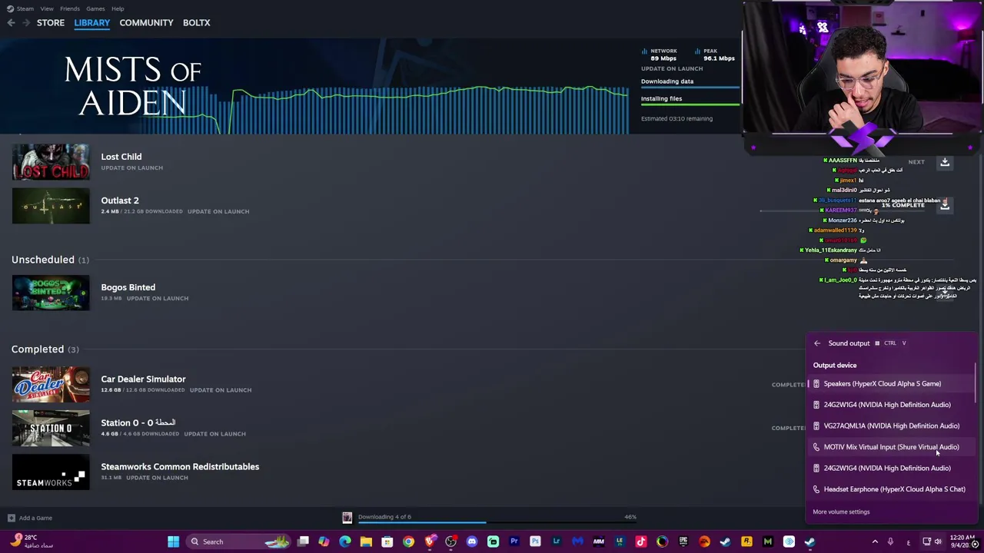Open Rockstar Games Launcher from taskbar
984x553 pixels.
click(746, 541)
